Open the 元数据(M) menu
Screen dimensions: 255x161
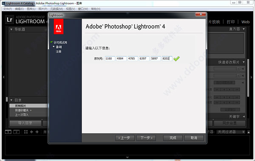coord(57,9)
